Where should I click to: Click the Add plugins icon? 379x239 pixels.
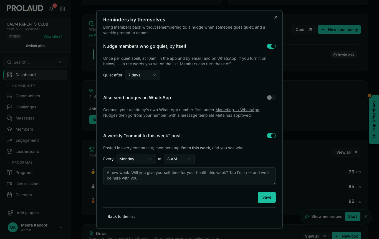tap(11, 213)
